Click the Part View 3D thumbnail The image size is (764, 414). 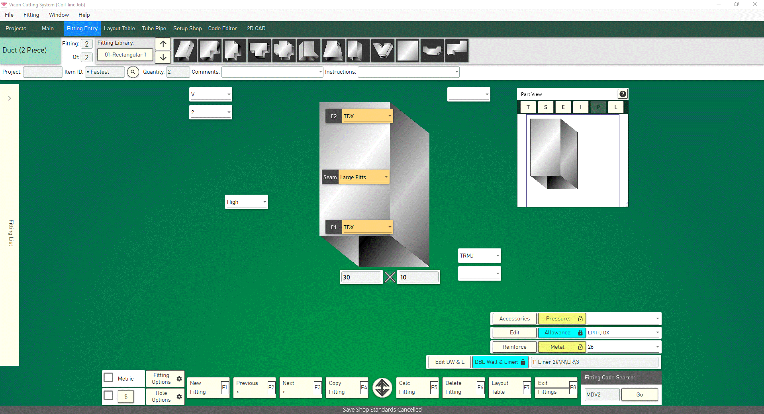554,154
